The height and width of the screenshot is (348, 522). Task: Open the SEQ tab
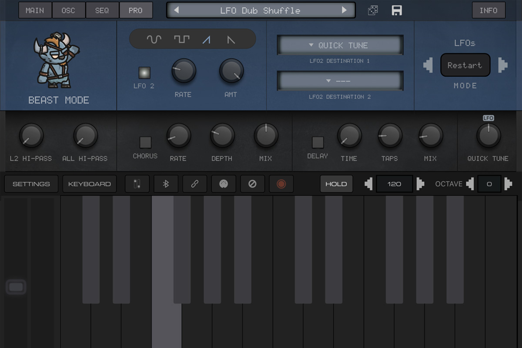(102, 10)
